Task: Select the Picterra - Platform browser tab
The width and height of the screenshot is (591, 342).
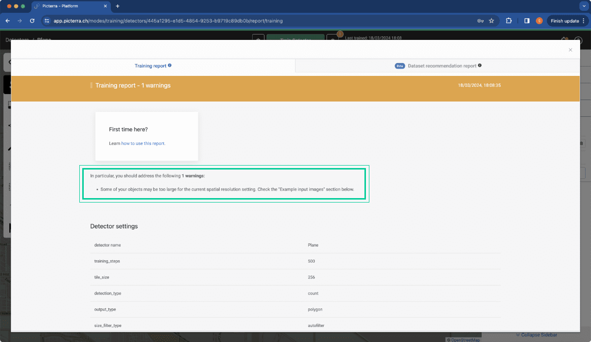Action: tap(71, 6)
